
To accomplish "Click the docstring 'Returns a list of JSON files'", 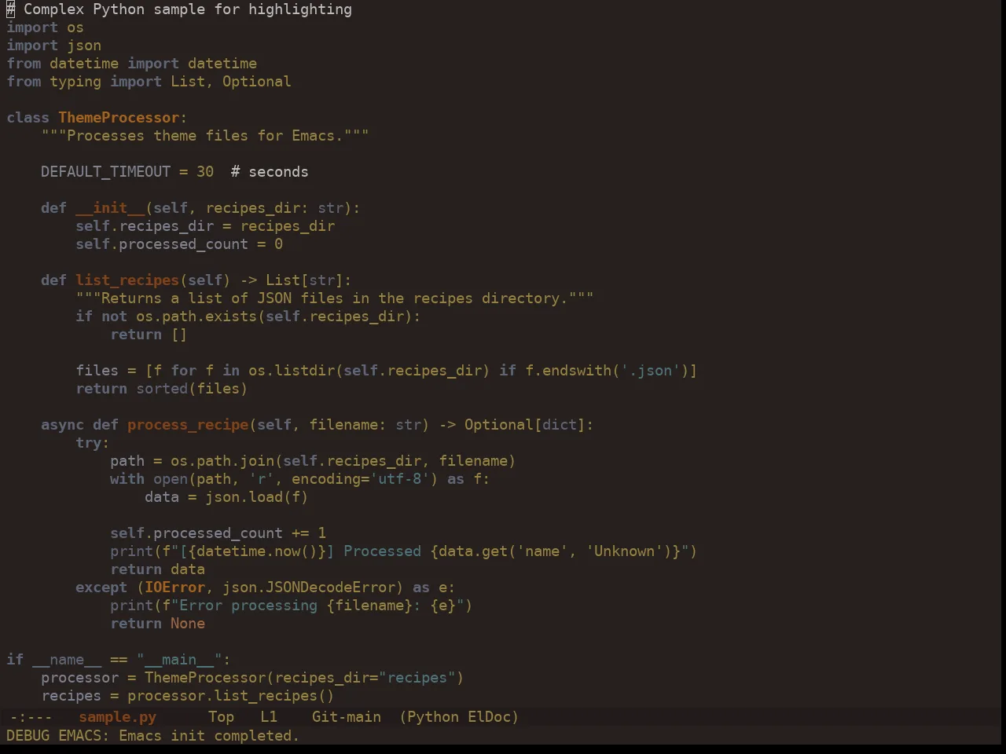I will pos(335,298).
